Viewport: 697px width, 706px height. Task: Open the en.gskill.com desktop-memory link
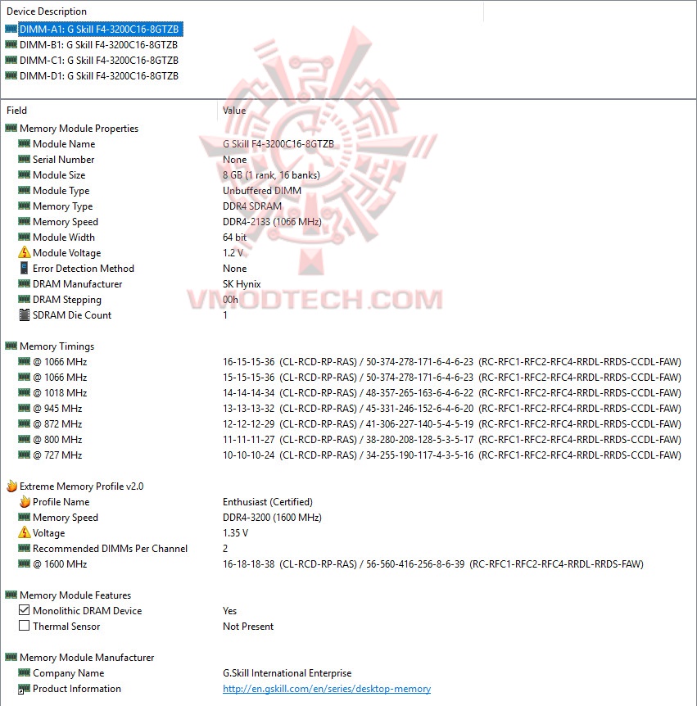pos(327,689)
